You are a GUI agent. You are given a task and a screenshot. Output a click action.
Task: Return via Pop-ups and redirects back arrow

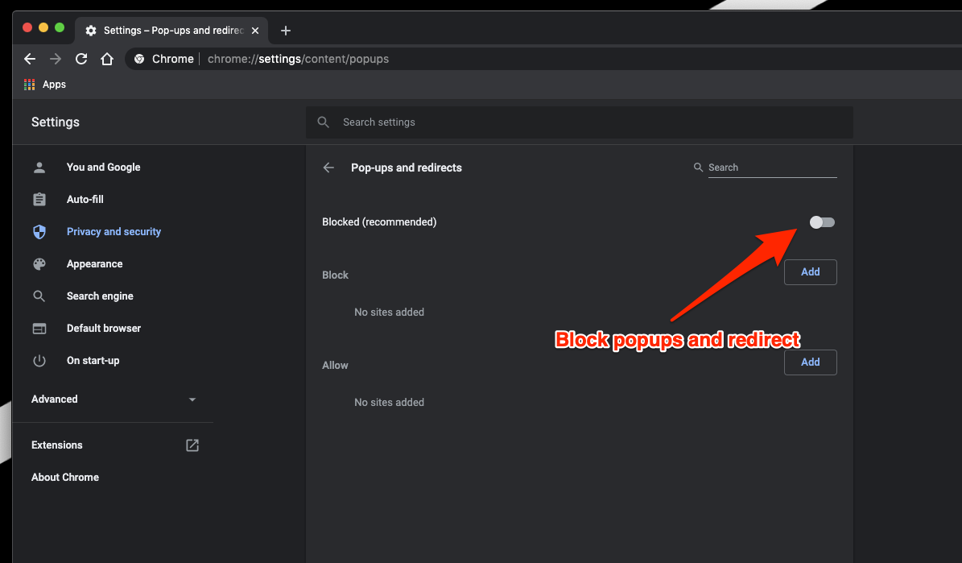328,168
